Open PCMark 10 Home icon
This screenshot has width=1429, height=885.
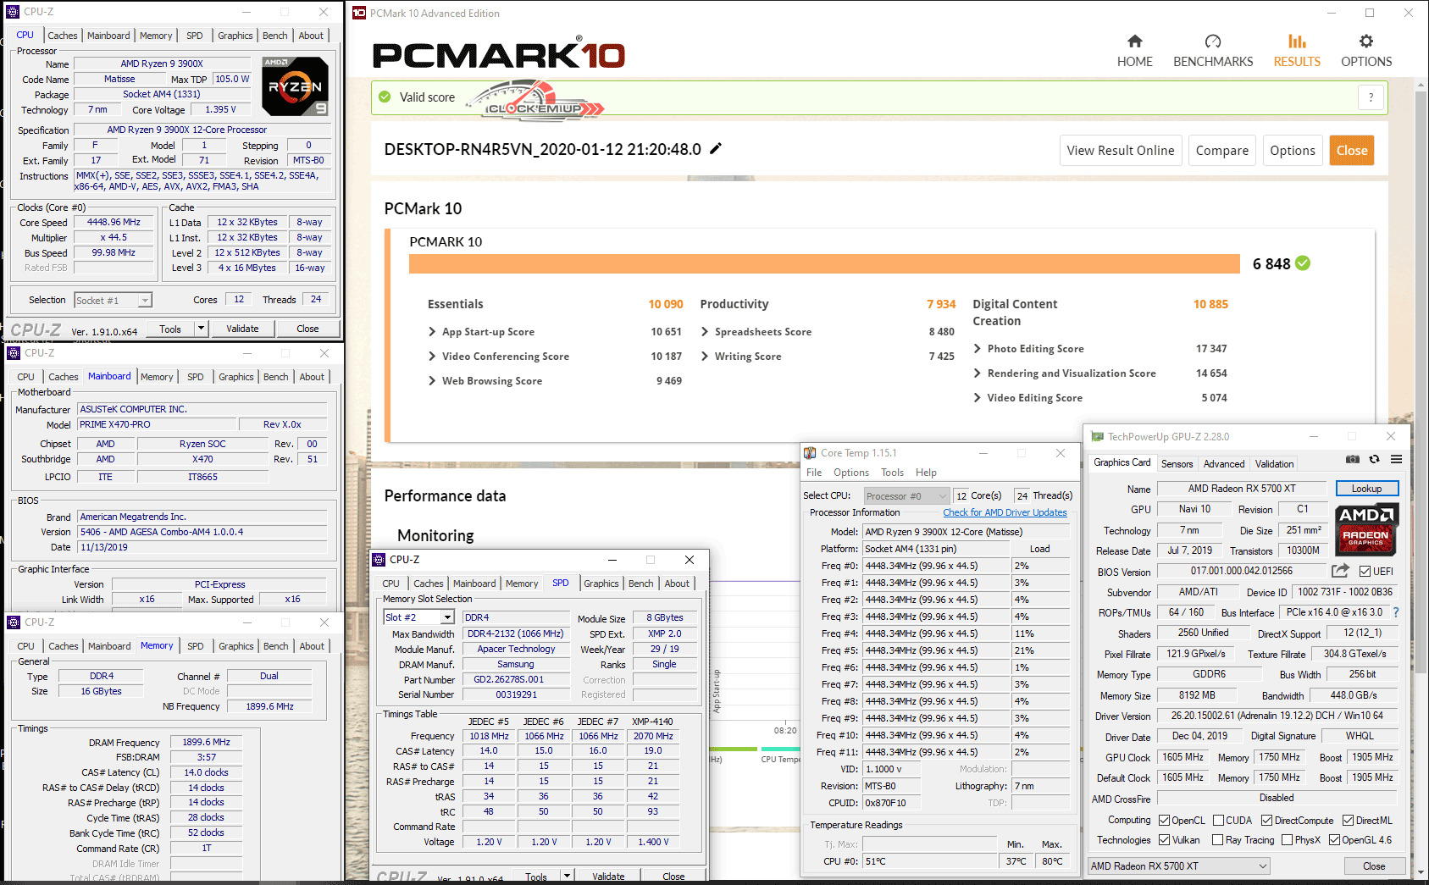[x=1134, y=41]
